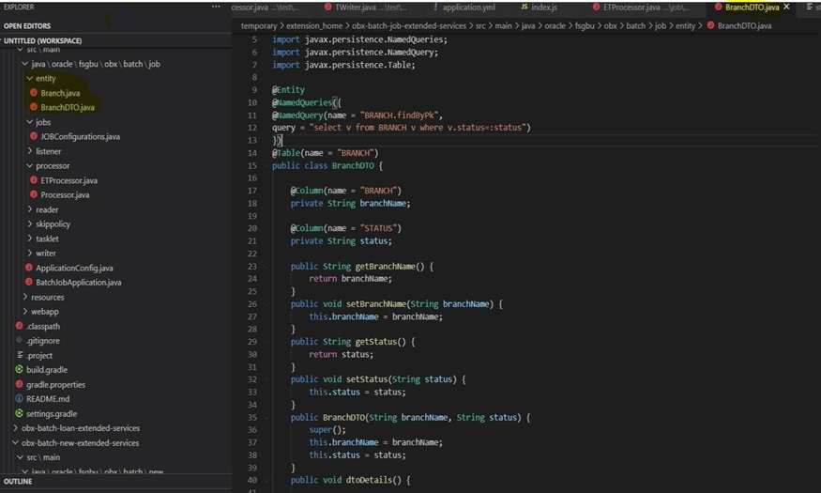Open Branch.java from the explorer tree
The image size is (821, 493).
tap(60, 93)
